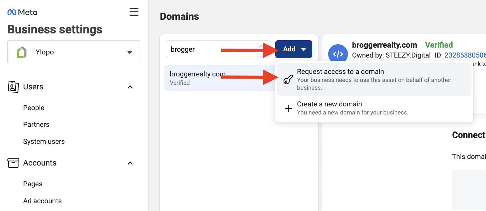Open the Partners settings page

[x=36, y=124]
